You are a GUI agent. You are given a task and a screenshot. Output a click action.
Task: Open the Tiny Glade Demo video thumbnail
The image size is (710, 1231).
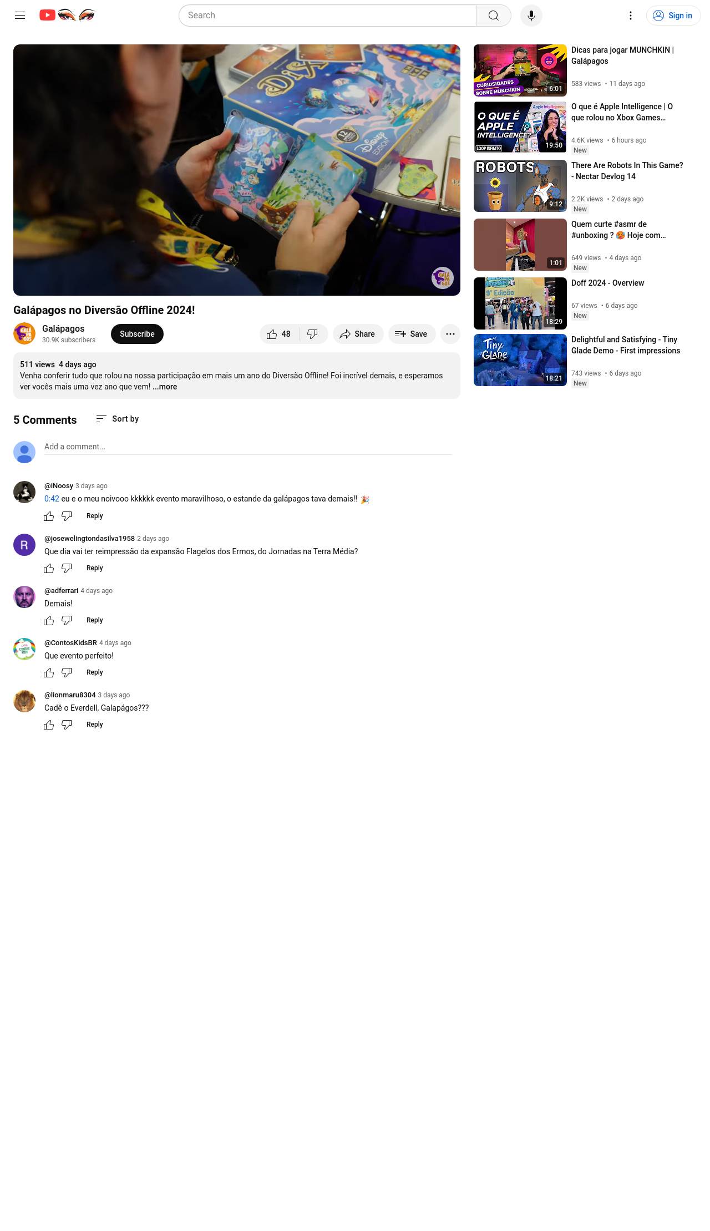(520, 360)
